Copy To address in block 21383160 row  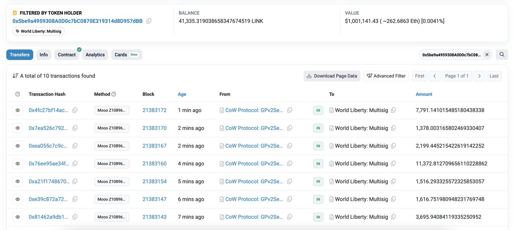click(x=393, y=164)
